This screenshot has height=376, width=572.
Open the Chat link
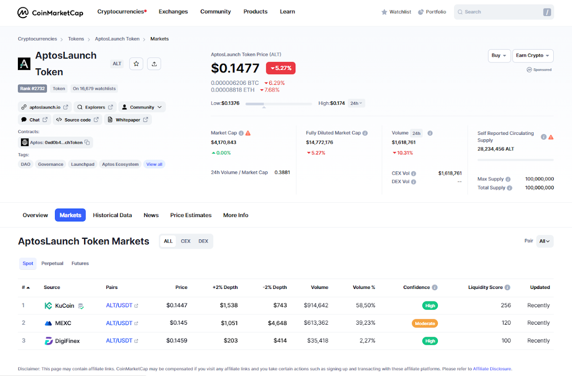tap(34, 120)
